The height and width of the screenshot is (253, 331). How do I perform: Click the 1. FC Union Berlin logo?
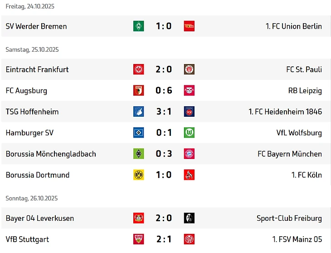pyautogui.click(x=189, y=26)
